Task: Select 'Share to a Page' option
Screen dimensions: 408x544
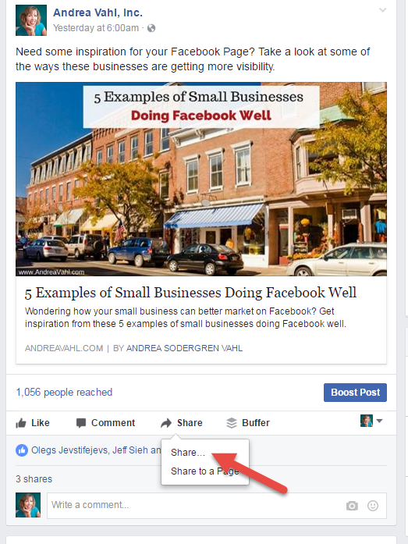Action: tap(205, 471)
